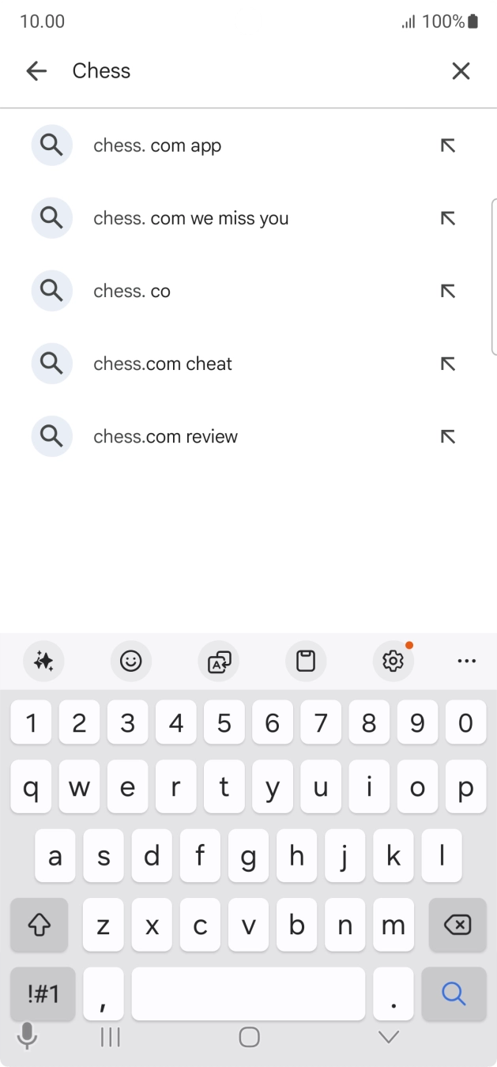Select the chess.com review suggestion
Screen dimensions: 497x1067
tap(165, 436)
